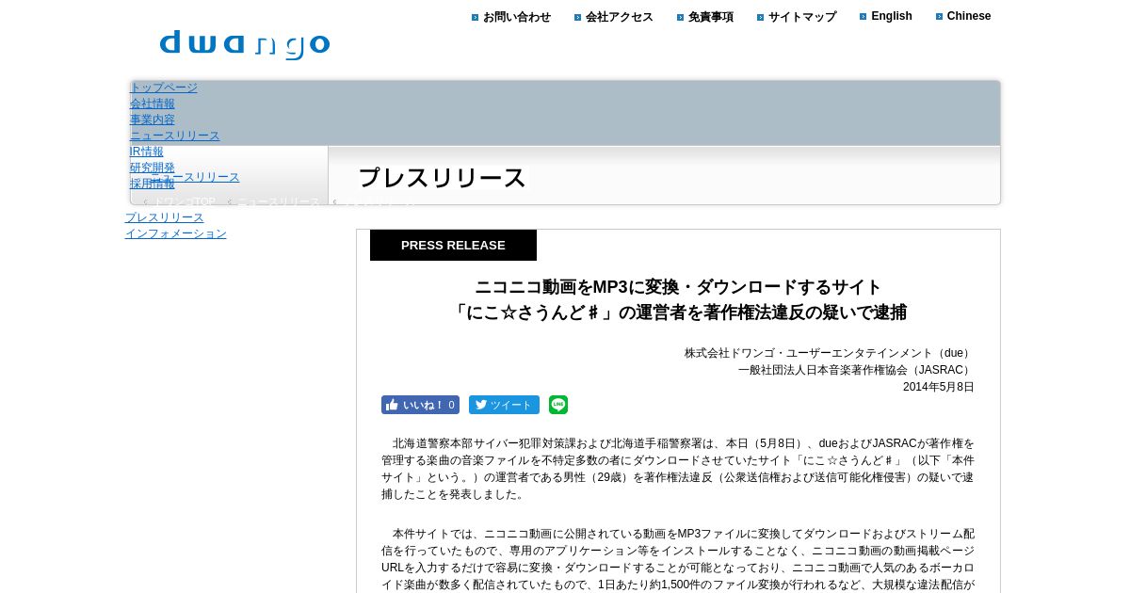1130x593 pixels.
Task: Open プレスリリース sidebar link
Action: point(165,217)
